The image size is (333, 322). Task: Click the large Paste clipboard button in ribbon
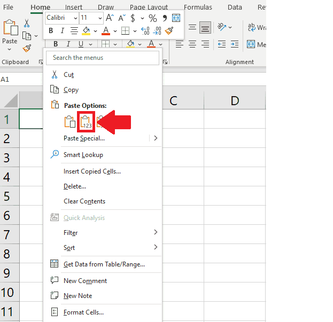pyautogui.click(x=10, y=28)
